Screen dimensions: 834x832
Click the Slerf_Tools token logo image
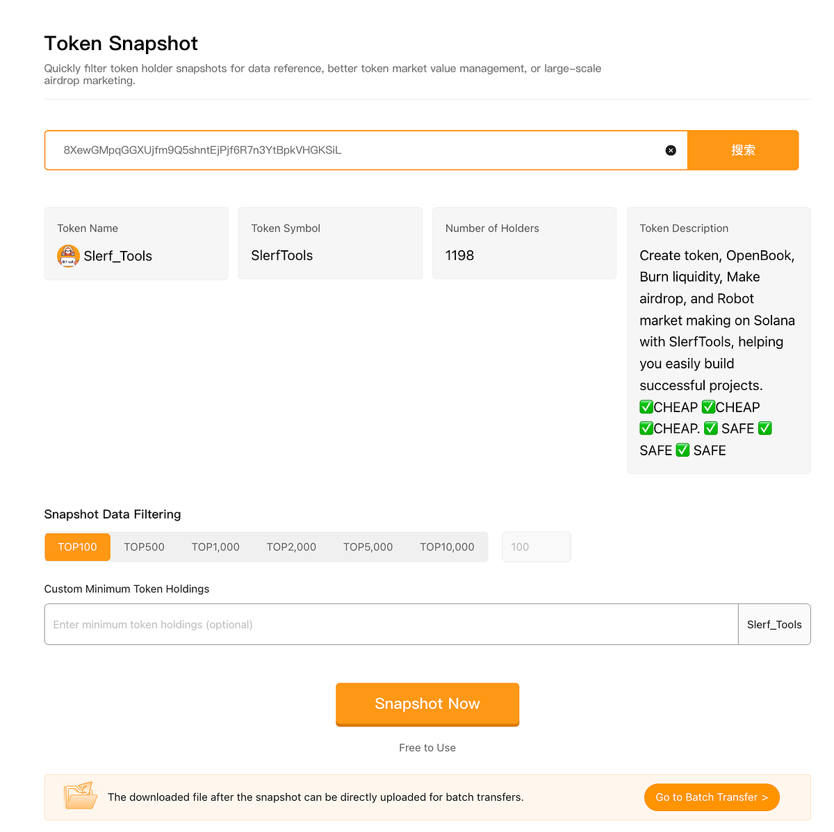[x=68, y=256]
